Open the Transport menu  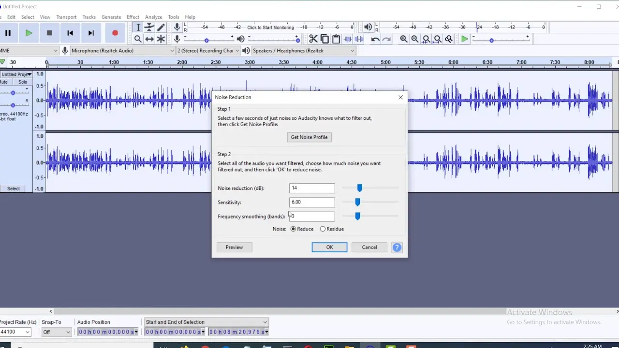click(66, 17)
